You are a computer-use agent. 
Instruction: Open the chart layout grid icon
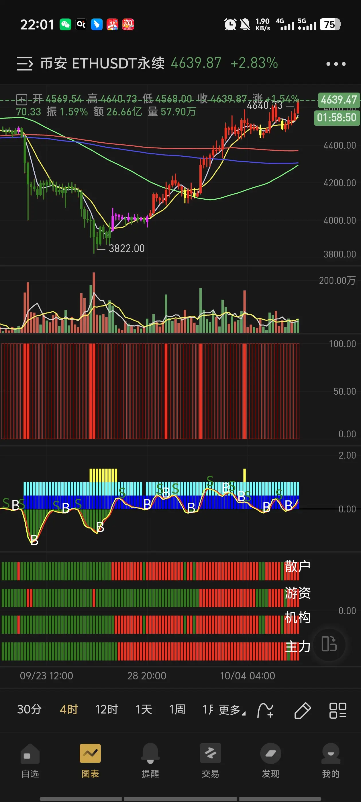click(338, 710)
